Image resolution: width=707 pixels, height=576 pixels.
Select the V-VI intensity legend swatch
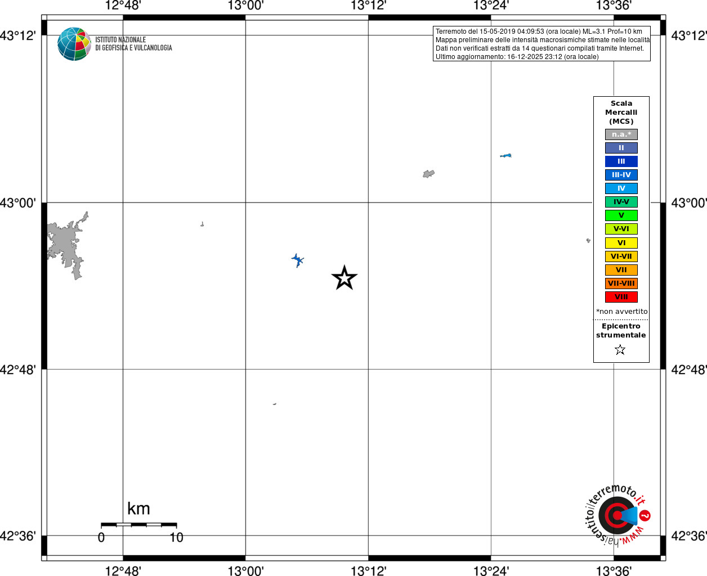pyautogui.click(x=621, y=229)
